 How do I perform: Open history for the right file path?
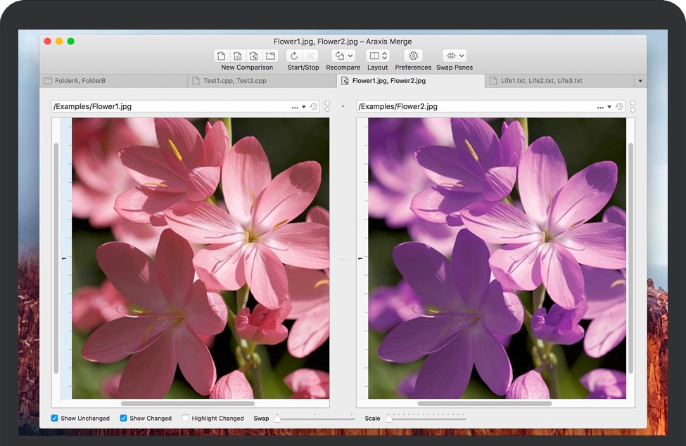(619, 107)
